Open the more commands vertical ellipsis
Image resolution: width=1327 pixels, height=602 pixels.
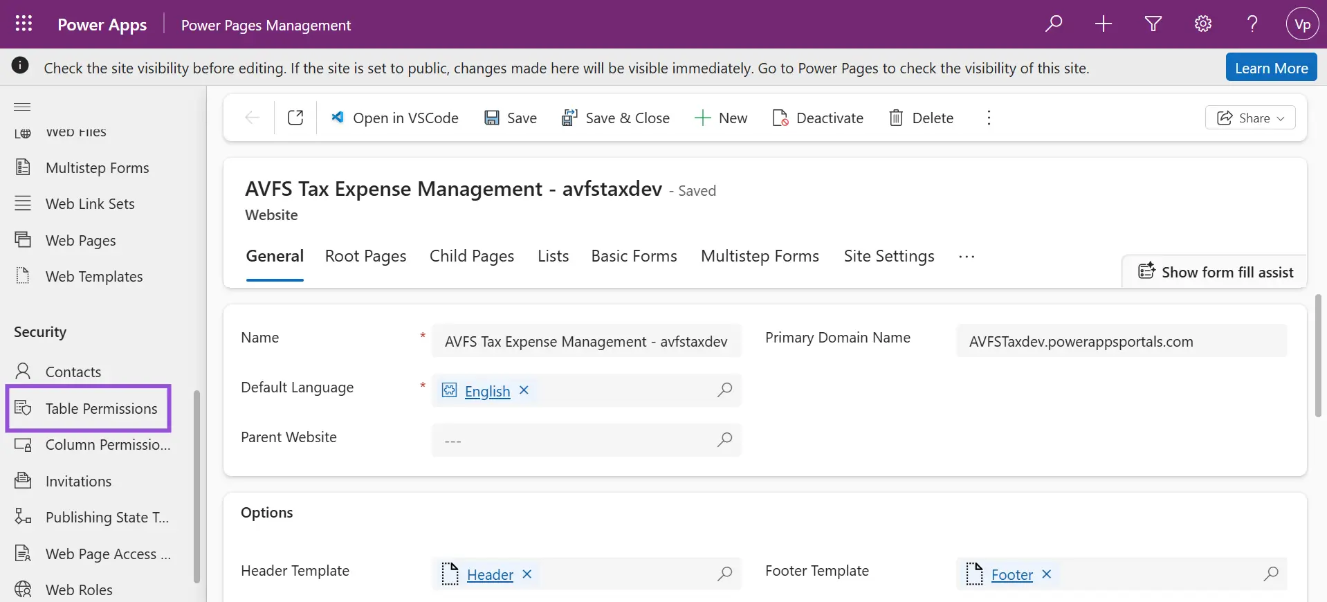[x=989, y=118]
